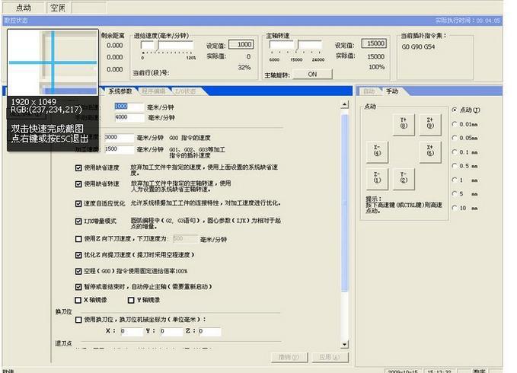The width and height of the screenshot is (517, 373).
Task: Click the parameter list scroll down arrow
Action: pos(345,344)
